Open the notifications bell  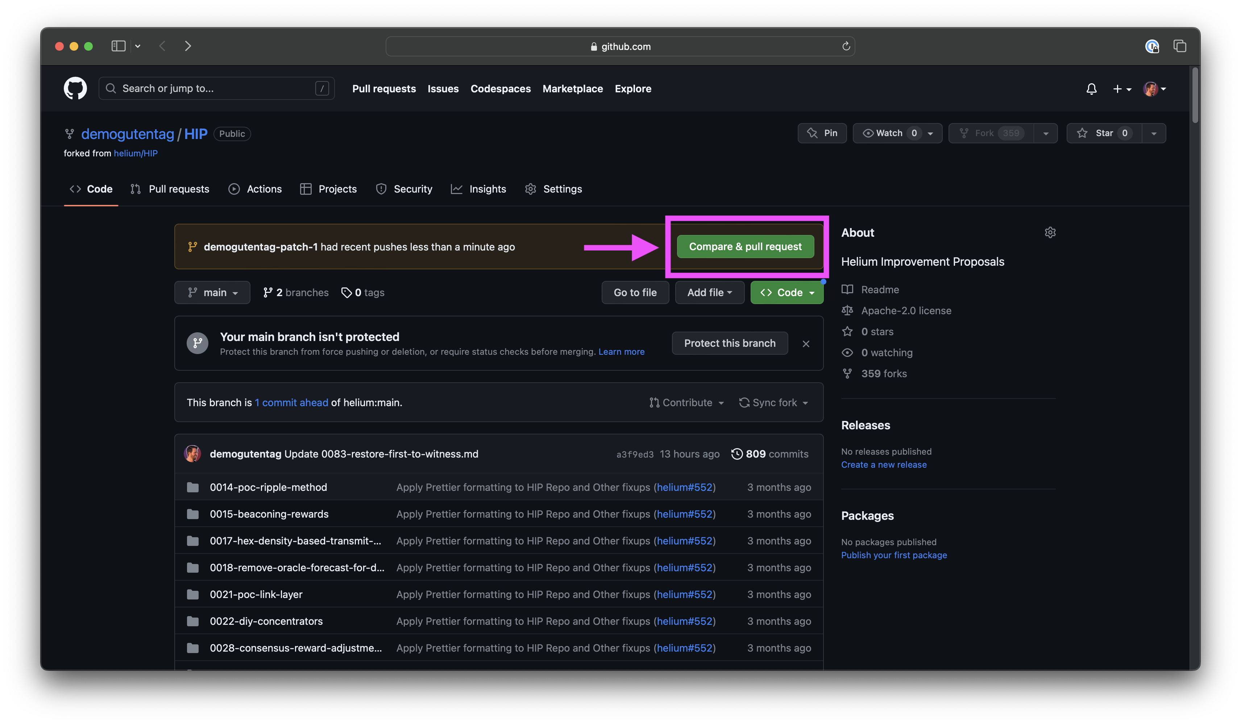pos(1091,89)
